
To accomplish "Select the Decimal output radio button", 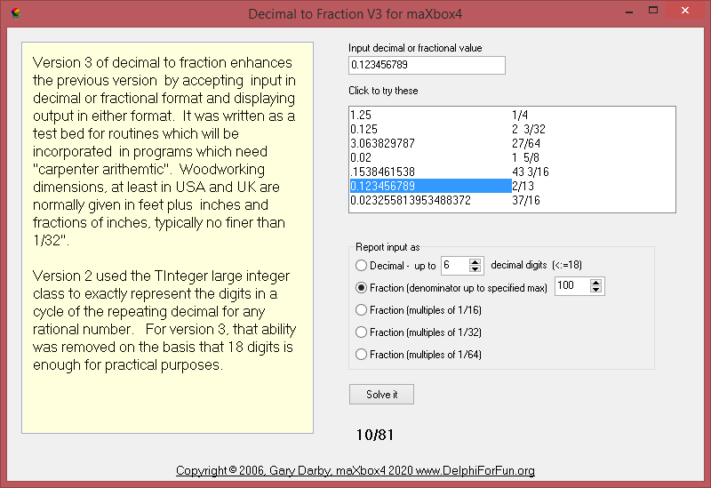I will click(361, 266).
